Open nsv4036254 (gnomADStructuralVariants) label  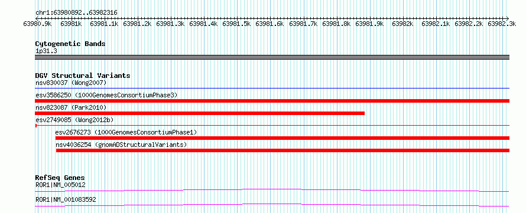coord(121,145)
